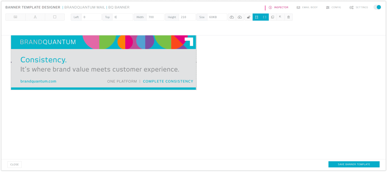
Task: Click the upload to cloud icon
Action: click(232, 17)
